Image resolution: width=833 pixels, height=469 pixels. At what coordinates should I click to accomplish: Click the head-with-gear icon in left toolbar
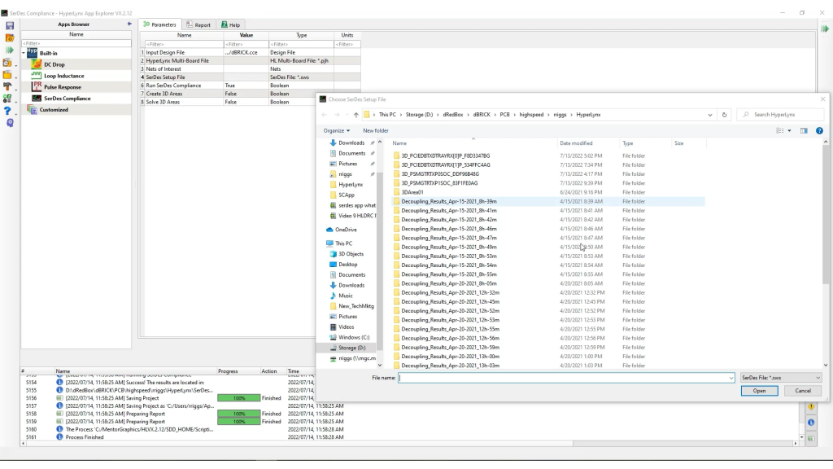coord(10,123)
